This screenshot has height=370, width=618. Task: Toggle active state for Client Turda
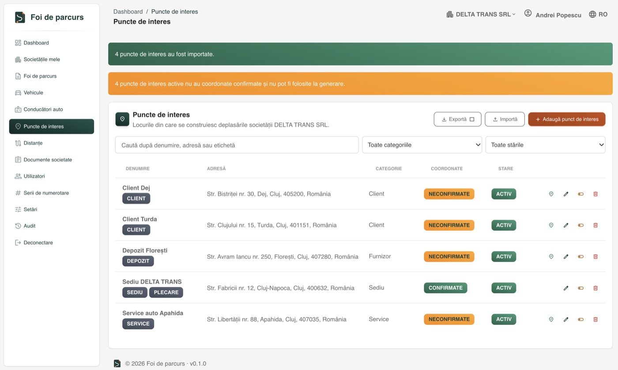tap(580, 225)
